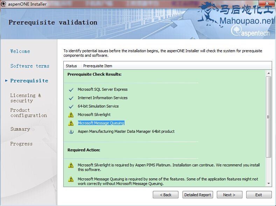This screenshot has height=206, width=276.
Task: Click the warning icon beside Microsoft Silverlight item
Action: (x=71, y=115)
